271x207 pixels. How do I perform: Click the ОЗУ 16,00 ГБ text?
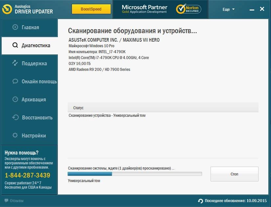pyautogui.click(x=79, y=64)
